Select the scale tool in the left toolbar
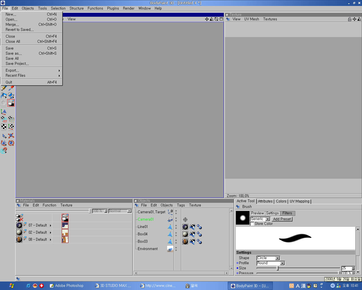Image resolution: width=362 pixels, height=290 pixels. click(x=4, y=143)
